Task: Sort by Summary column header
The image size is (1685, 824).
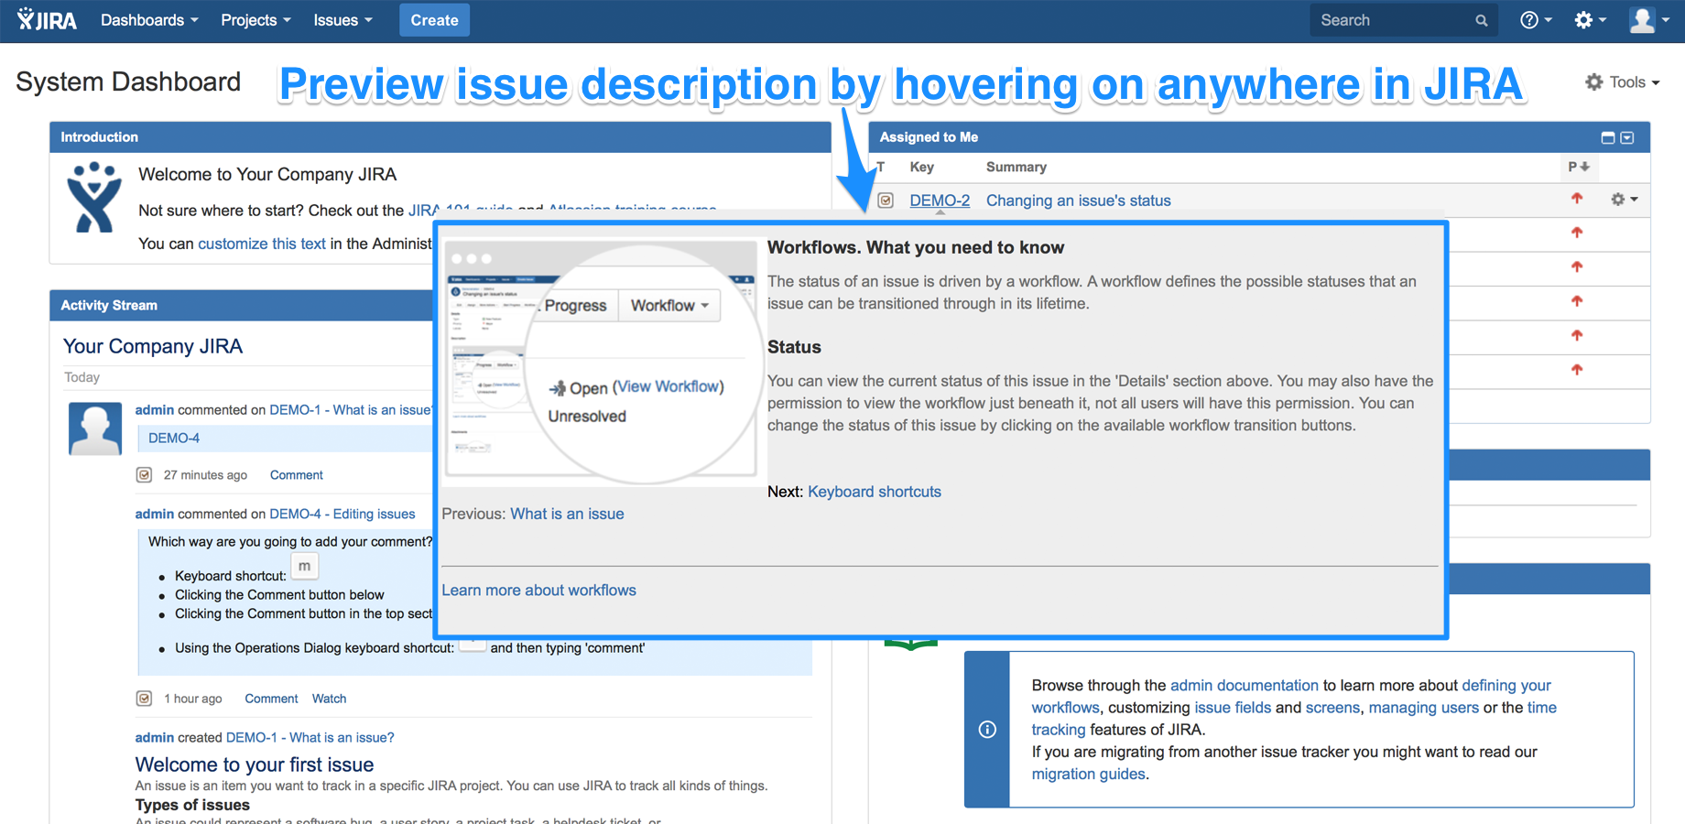Action: (x=1016, y=167)
